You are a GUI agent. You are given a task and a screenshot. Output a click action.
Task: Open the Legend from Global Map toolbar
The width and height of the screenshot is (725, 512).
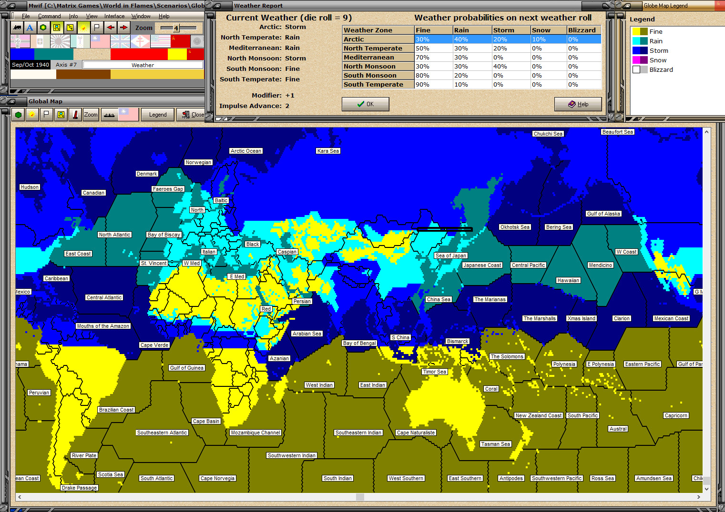(x=158, y=115)
